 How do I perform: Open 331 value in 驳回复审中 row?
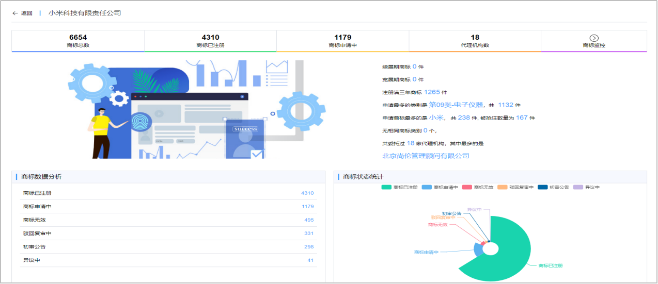point(309,233)
